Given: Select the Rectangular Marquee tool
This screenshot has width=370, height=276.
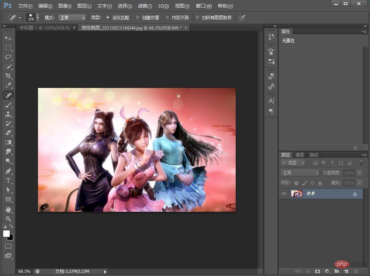Looking at the screenshot, I should [8, 47].
